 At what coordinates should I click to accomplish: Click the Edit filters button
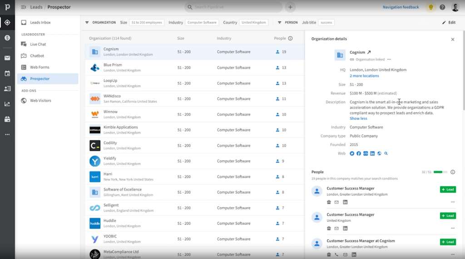[449, 23]
